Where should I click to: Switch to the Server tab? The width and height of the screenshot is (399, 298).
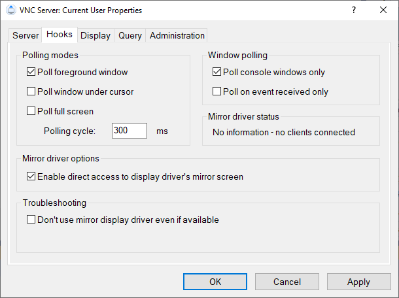[26, 35]
